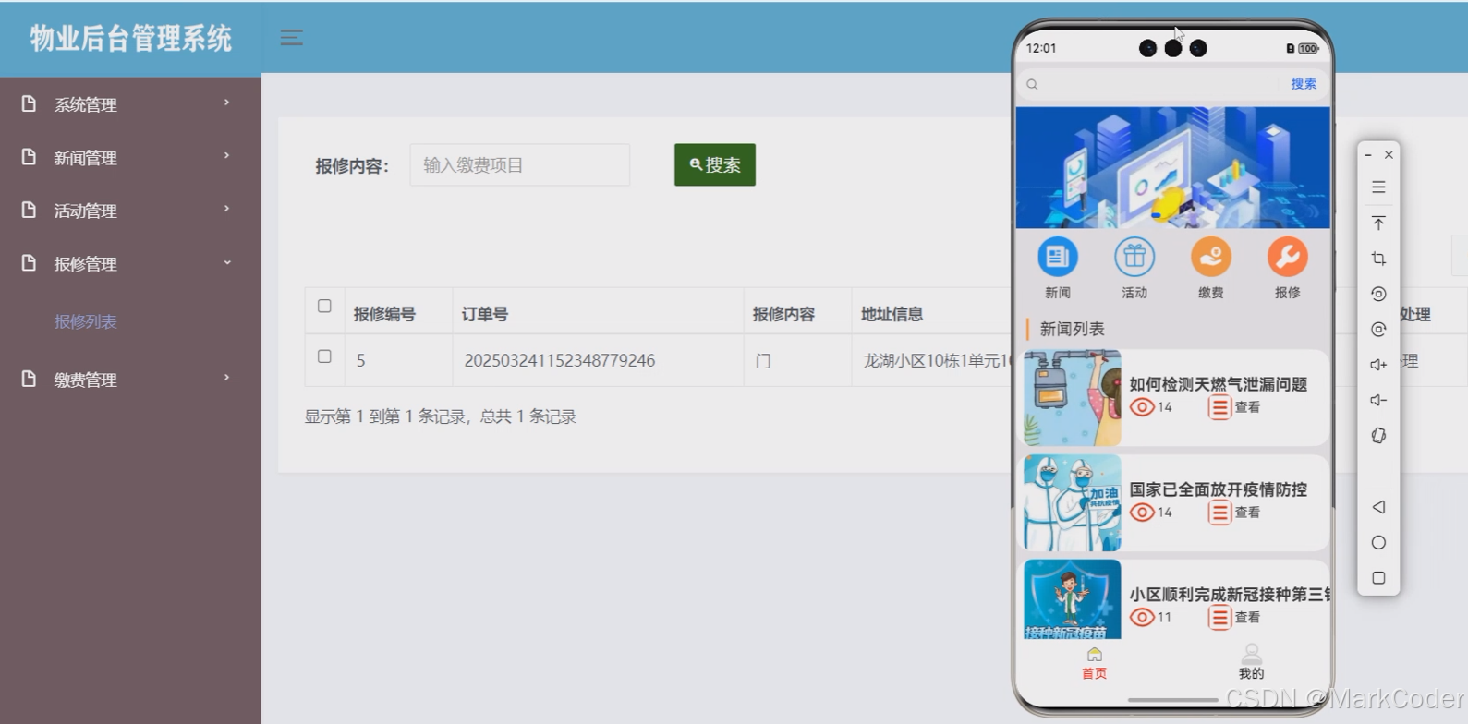1468x724 pixels.
Task: Click the 活动管理 document icon
Action: (29, 210)
